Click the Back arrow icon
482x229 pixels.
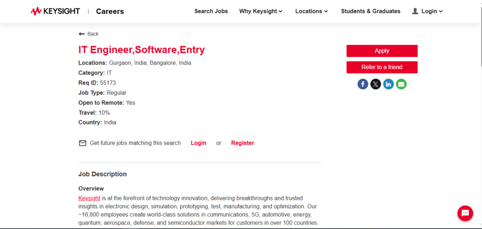click(x=81, y=34)
